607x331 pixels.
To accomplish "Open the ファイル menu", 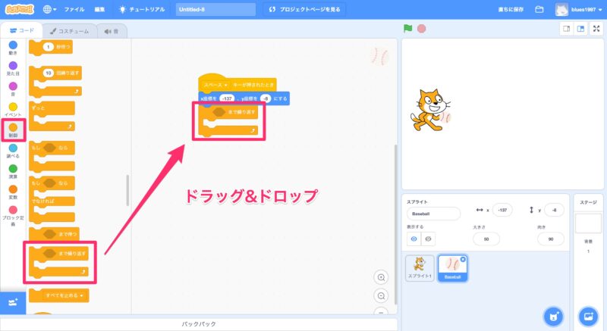I will pyautogui.click(x=74, y=10).
